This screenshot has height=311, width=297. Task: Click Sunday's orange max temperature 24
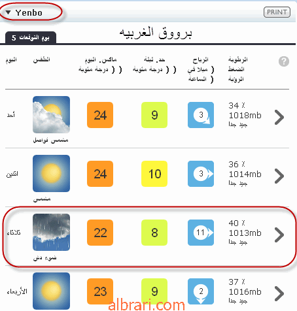point(100,115)
